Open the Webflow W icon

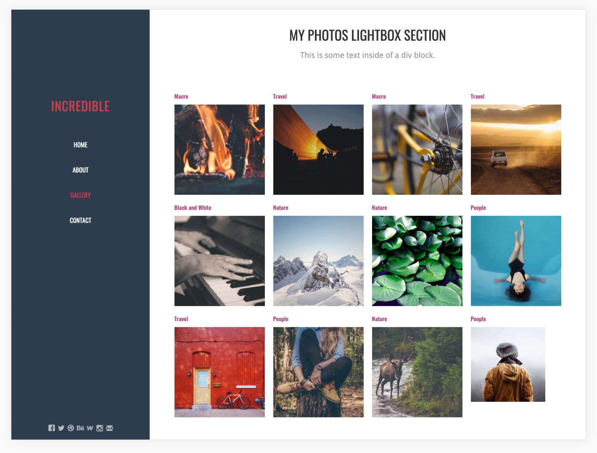[90, 428]
